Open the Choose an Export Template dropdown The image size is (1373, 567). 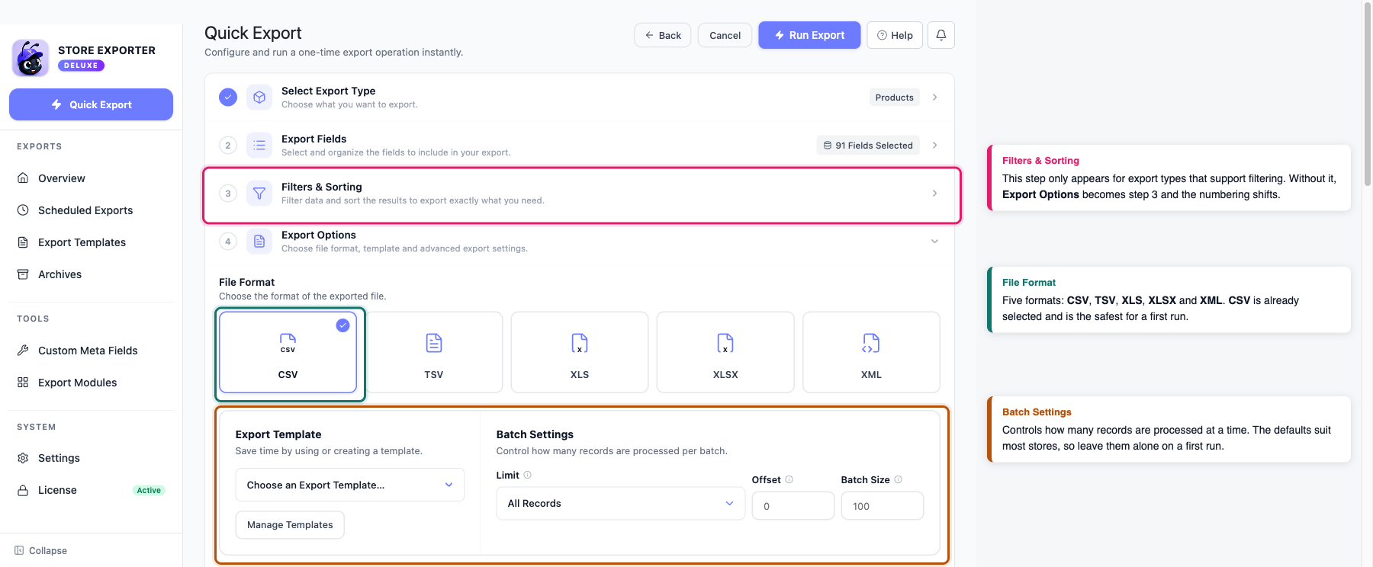pos(350,485)
